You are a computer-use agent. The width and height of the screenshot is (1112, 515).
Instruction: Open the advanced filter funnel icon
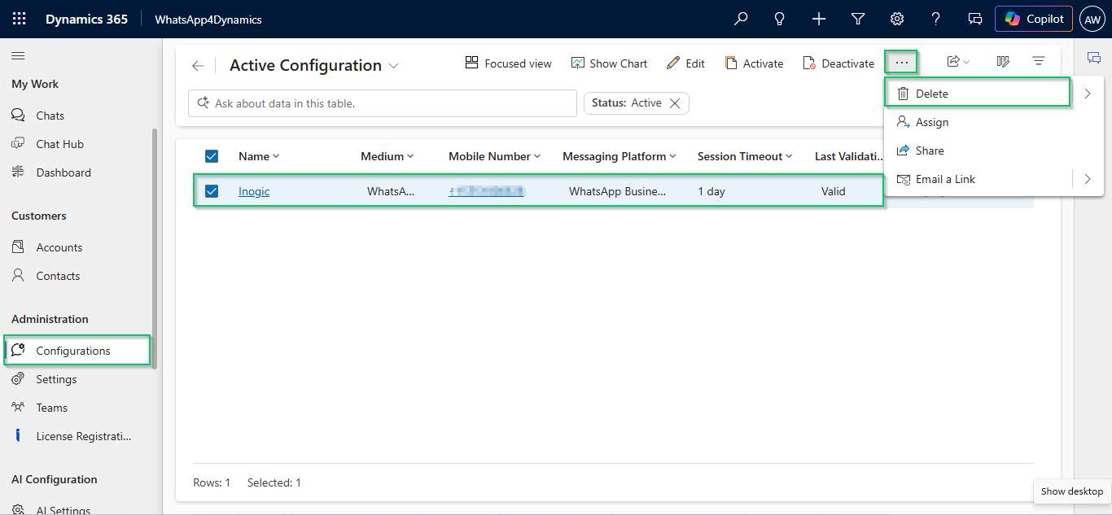pyautogui.click(x=858, y=19)
